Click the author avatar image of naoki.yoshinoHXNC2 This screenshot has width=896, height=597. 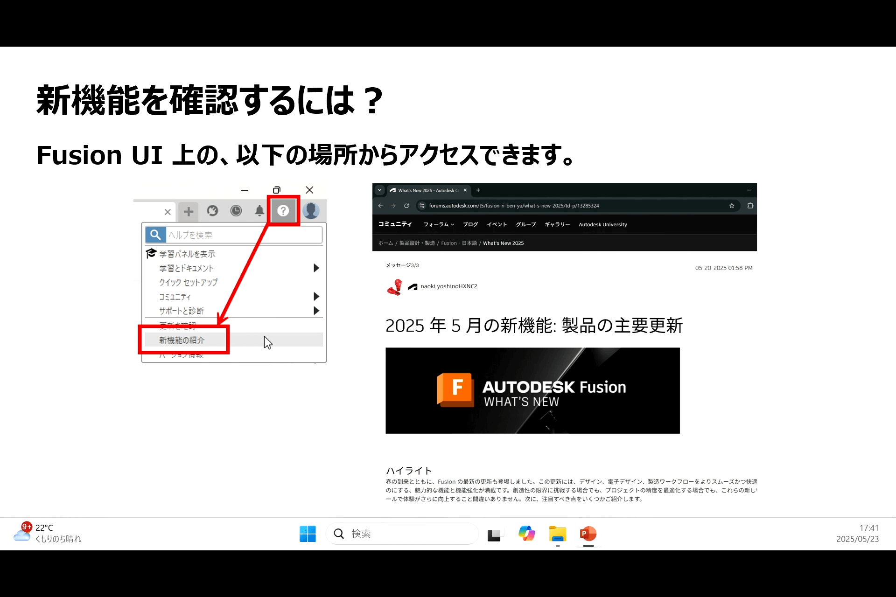[x=395, y=287]
